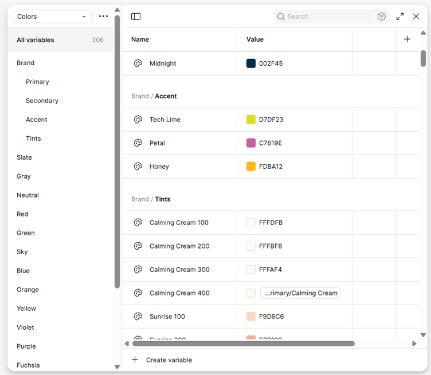
Task: Add a new mode column with plus icon
Action: (407, 40)
